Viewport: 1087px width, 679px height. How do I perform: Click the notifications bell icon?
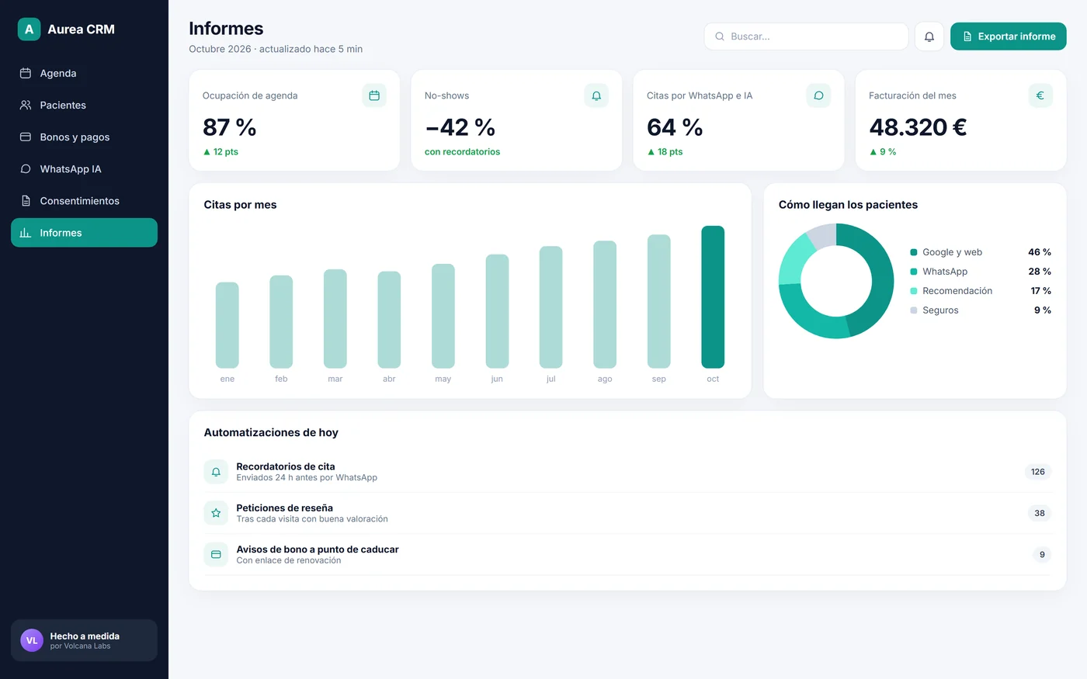click(929, 36)
